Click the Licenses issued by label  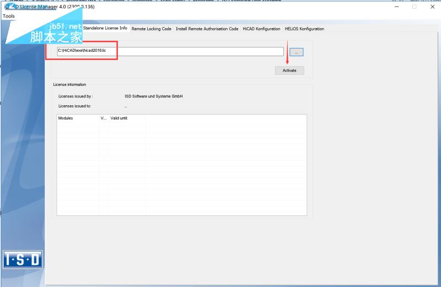pos(76,96)
